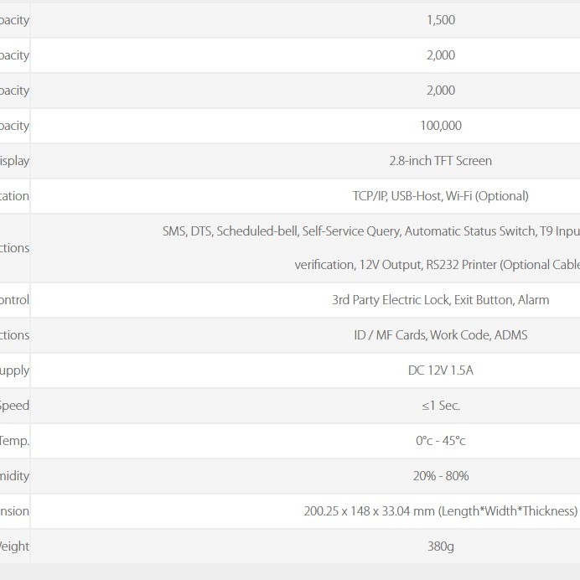Screen dimensions: 580x580
Task: Click the ≤1 Sec. speed value
Action: (440, 406)
